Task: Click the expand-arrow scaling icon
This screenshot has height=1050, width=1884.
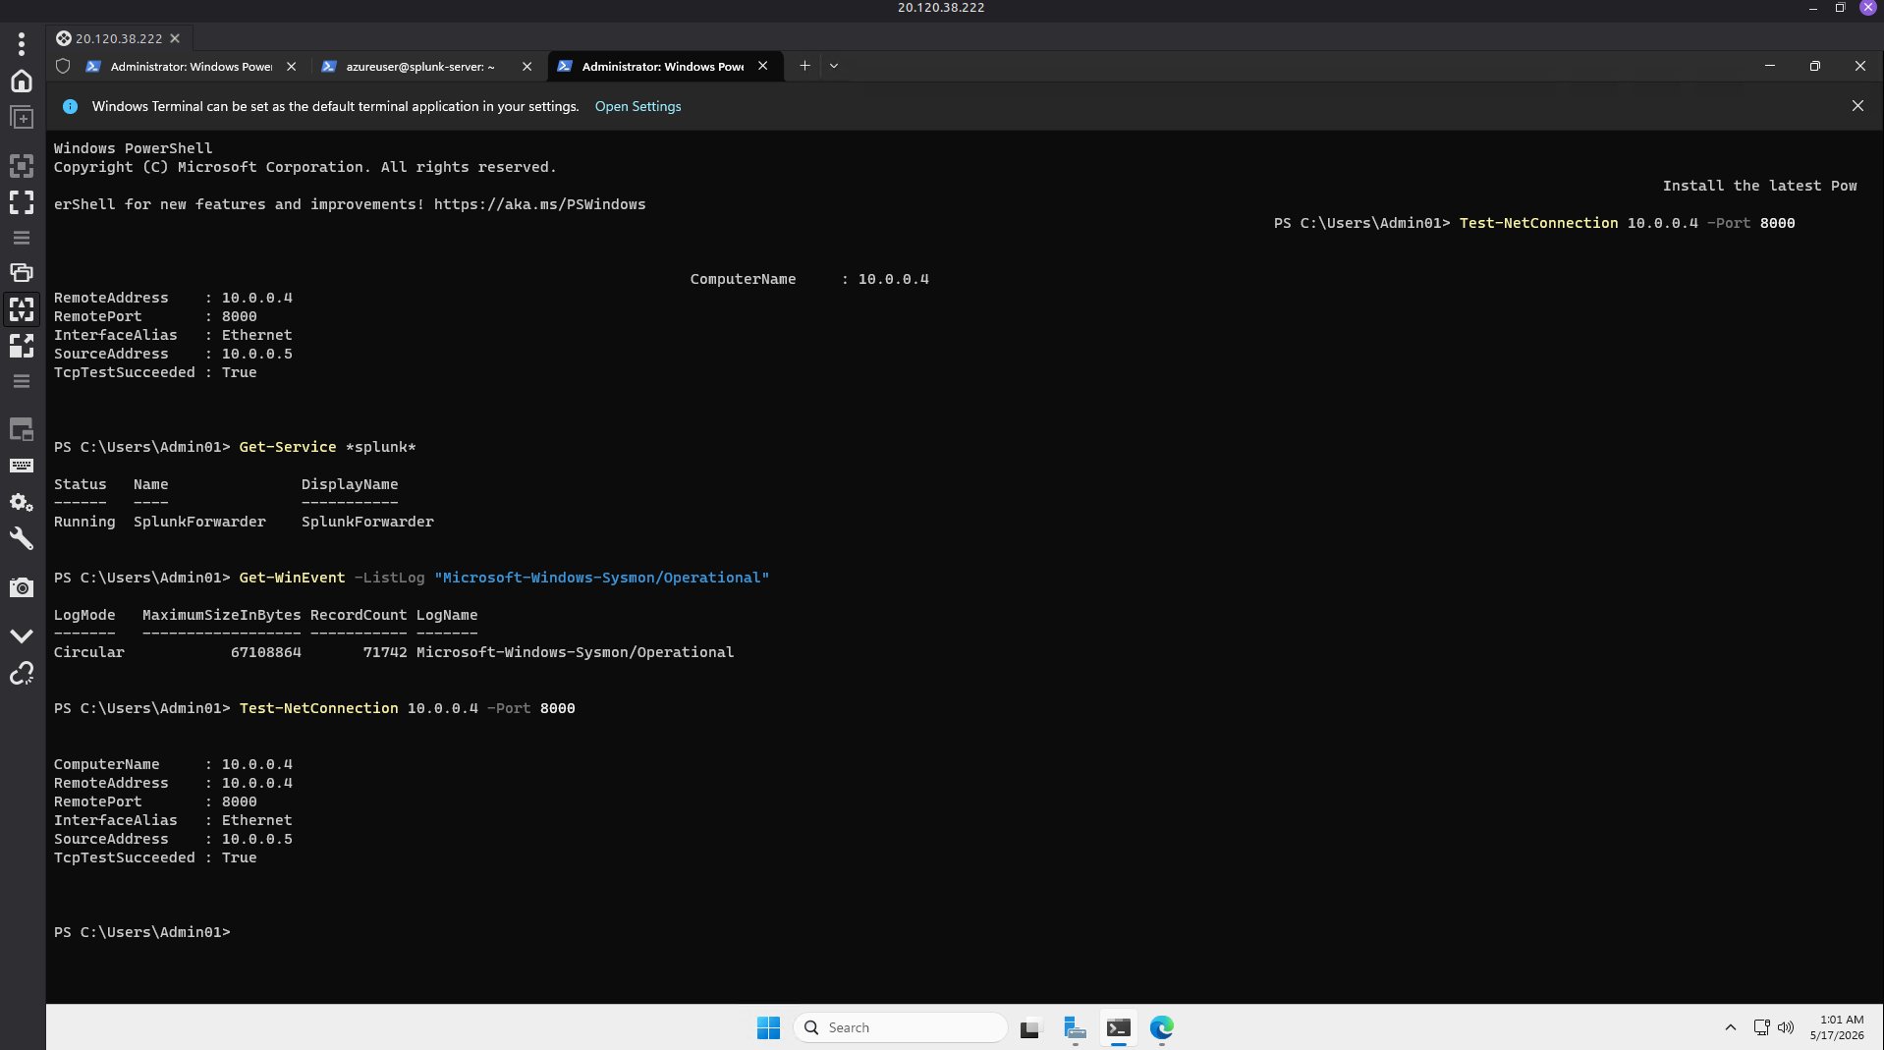Action: (22, 345)
